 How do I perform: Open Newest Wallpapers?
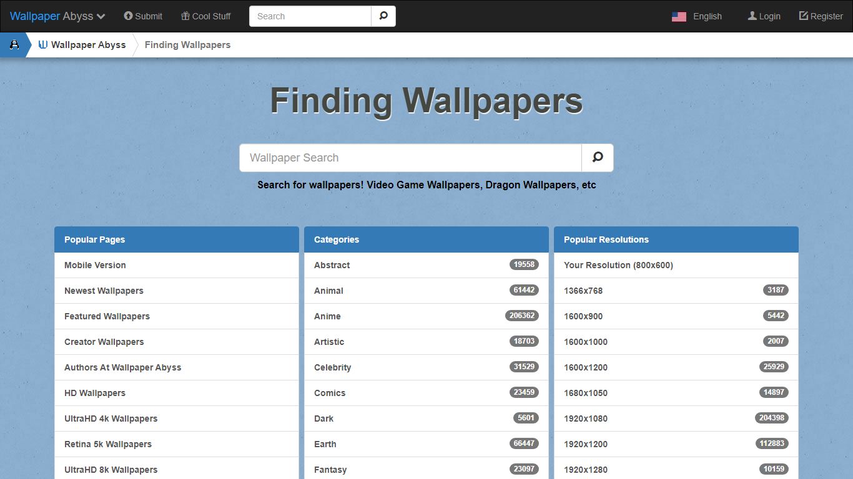(x=177, y=291)
